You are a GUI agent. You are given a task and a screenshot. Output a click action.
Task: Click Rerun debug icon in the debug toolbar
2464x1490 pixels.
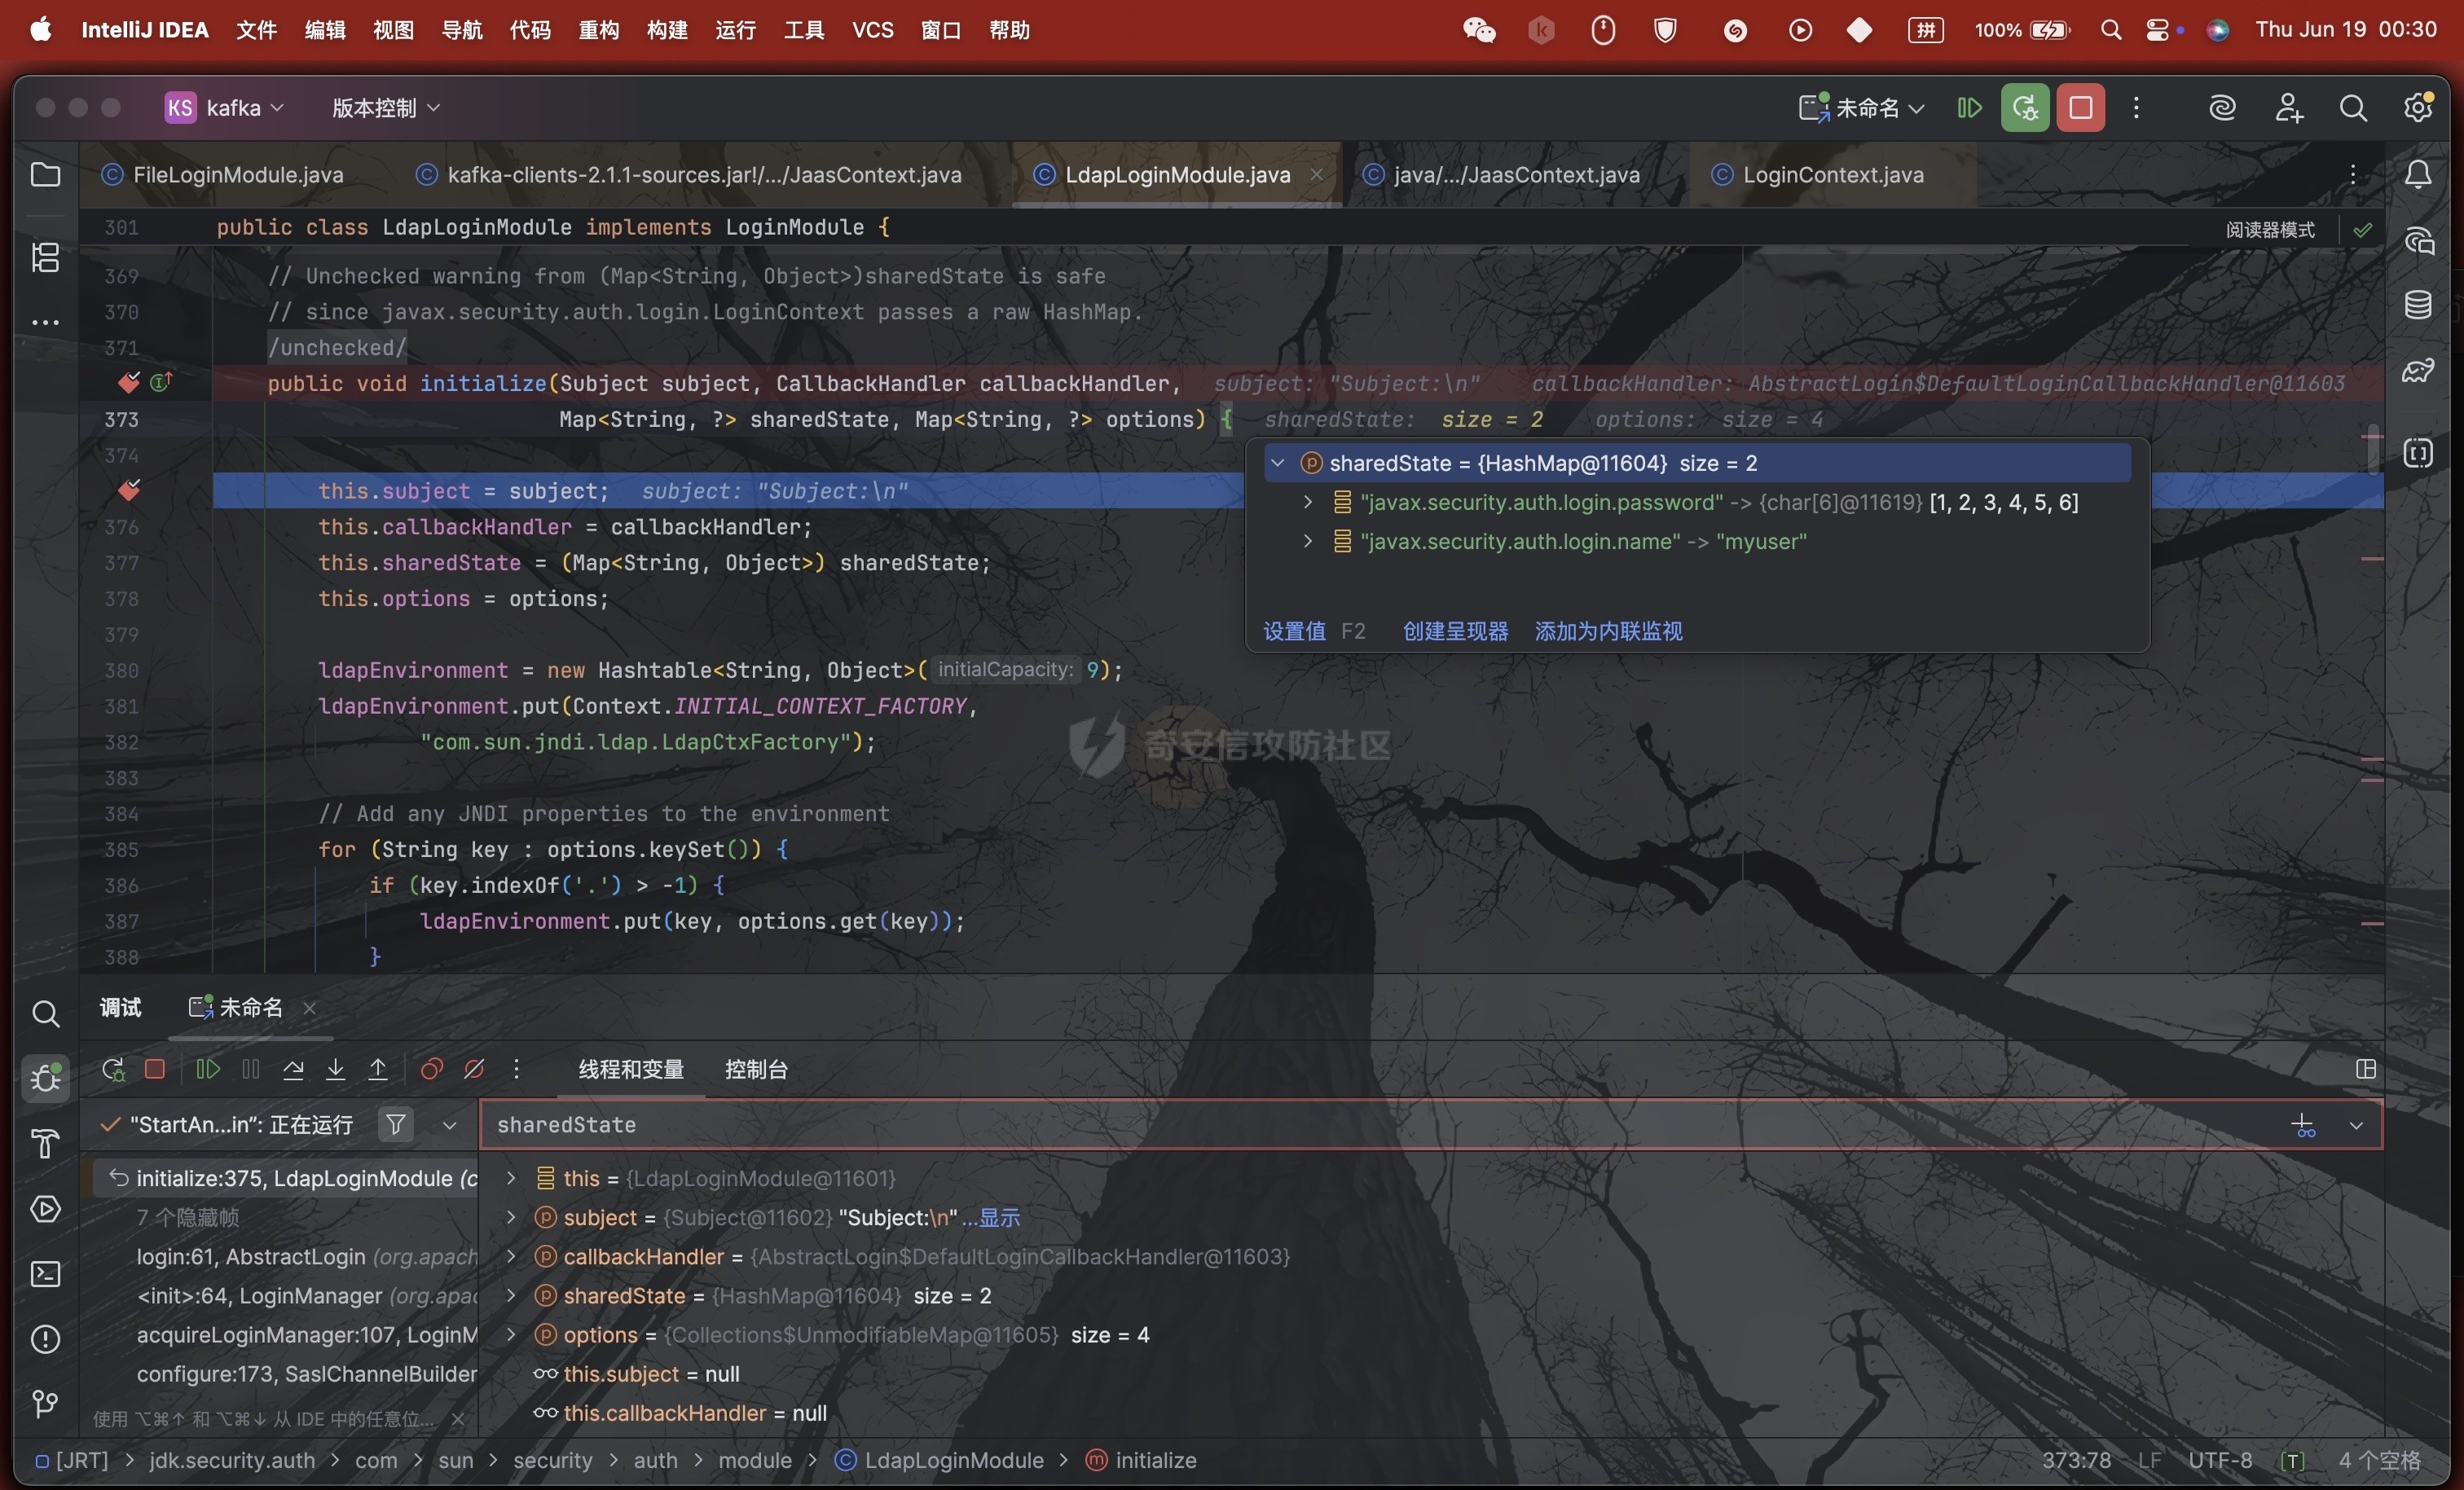point(113,1069)
